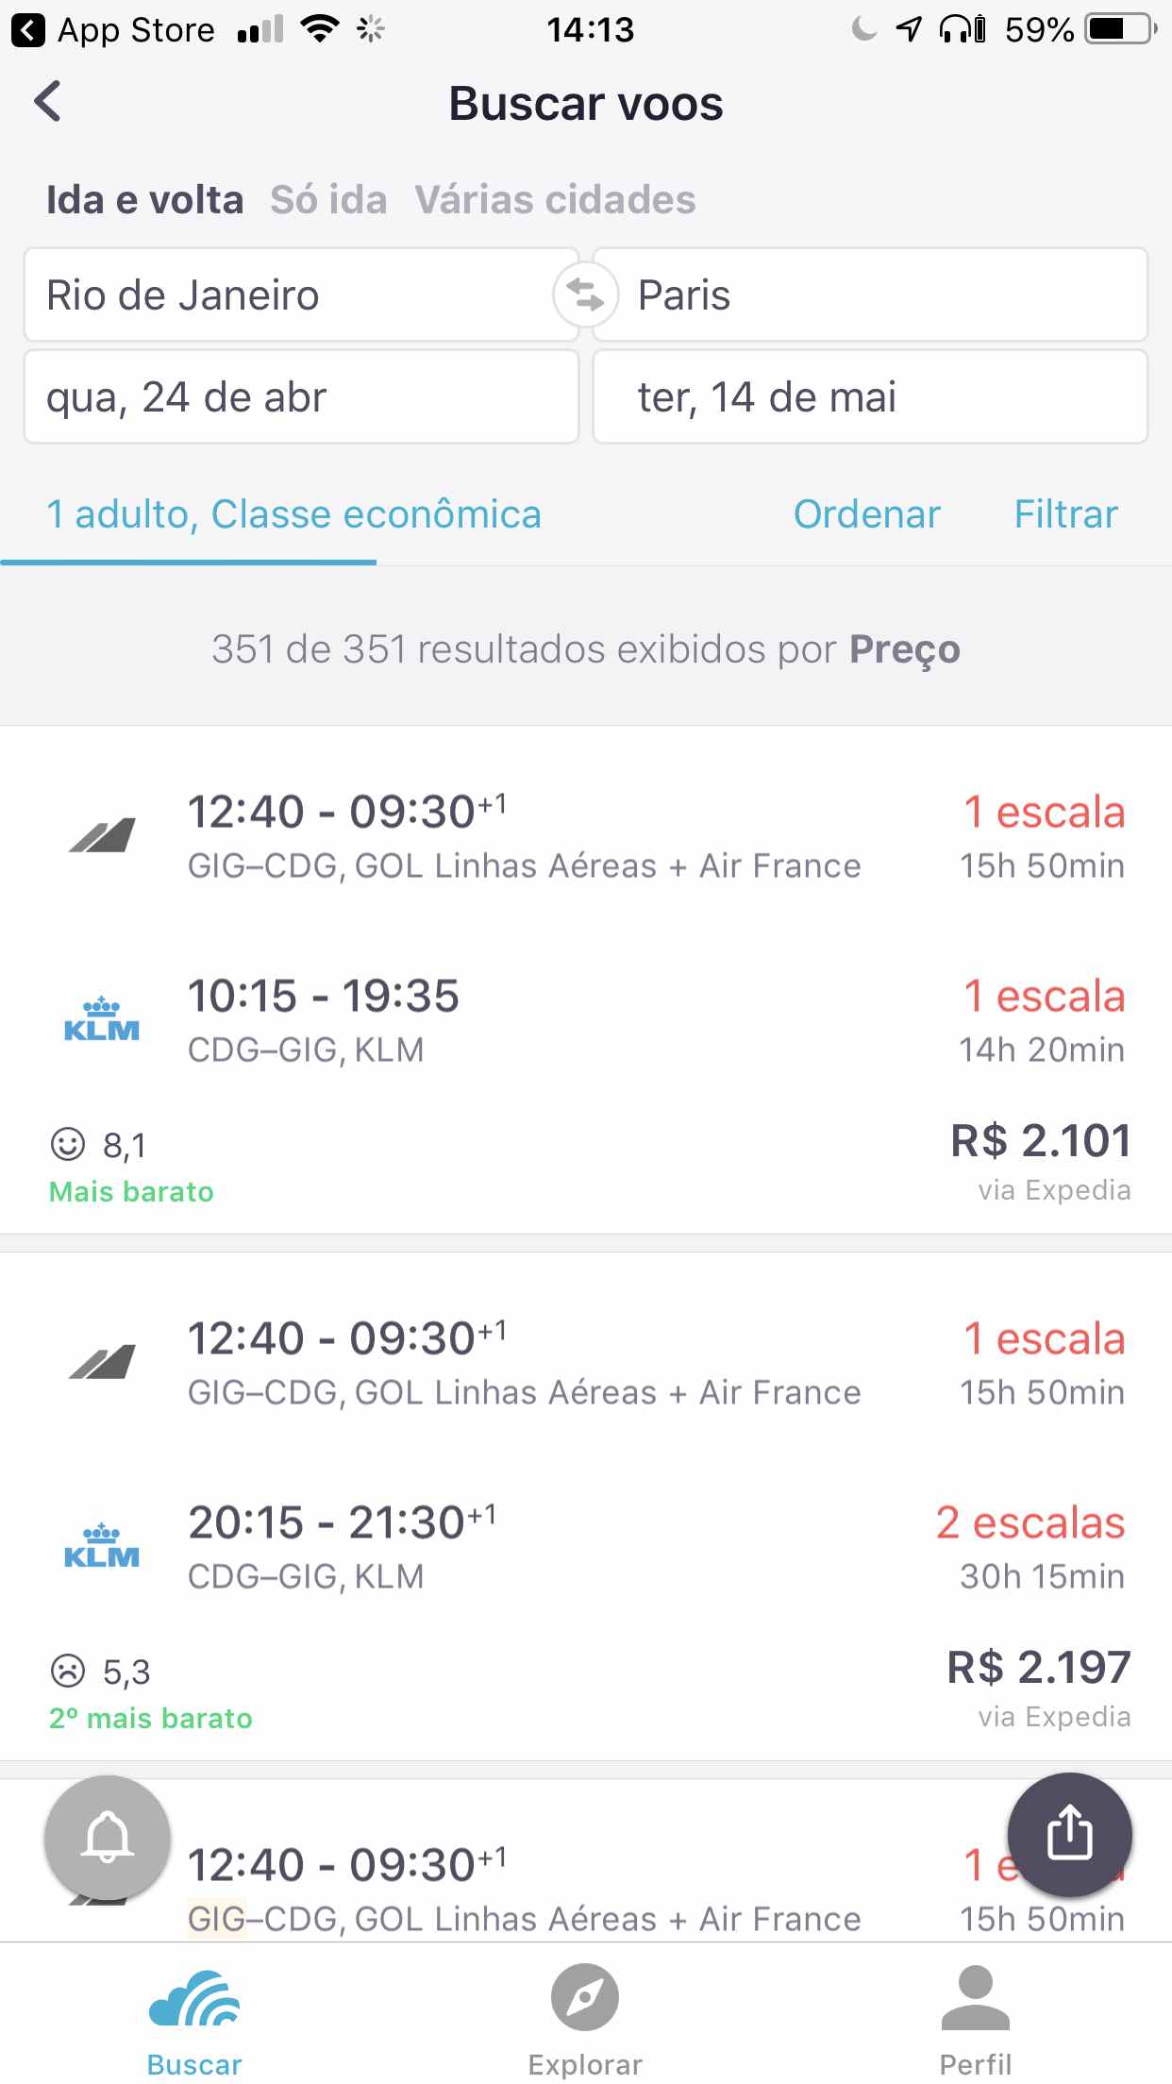
Task: Open the Filtrar filter options
Action: click(1065, 514)
